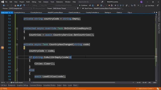The image size is (161, 90).
Task: Click the notifications icon in status bar
Action: (158, 88)
